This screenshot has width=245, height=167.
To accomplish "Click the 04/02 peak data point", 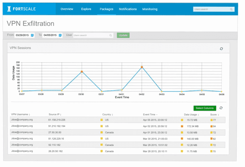I will point(142,67).
